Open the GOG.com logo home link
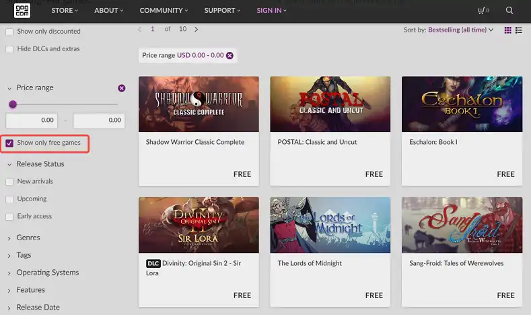Screen dimensions: 531x315 pos(22,10)
